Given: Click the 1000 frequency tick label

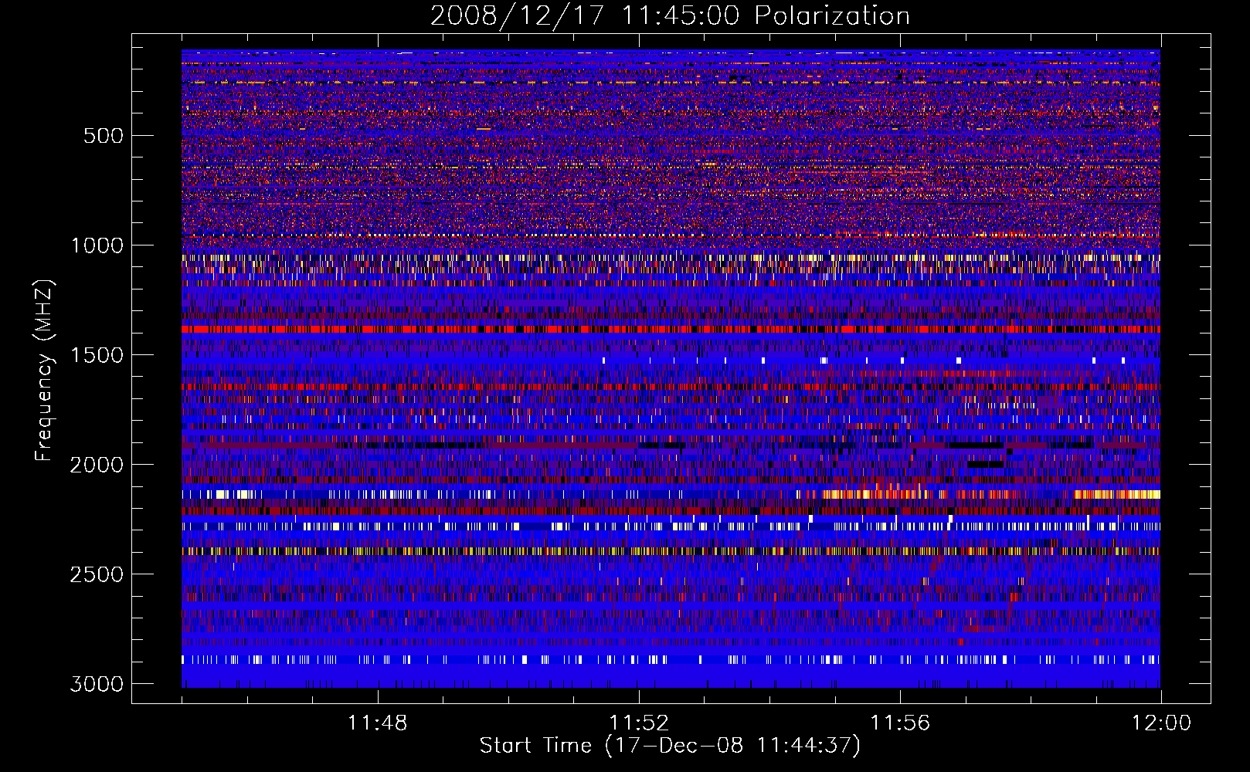Looking at the screenshot, I should (x=97, y=245).
